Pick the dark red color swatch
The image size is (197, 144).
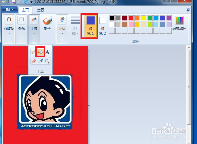click(x=125, y=18)
